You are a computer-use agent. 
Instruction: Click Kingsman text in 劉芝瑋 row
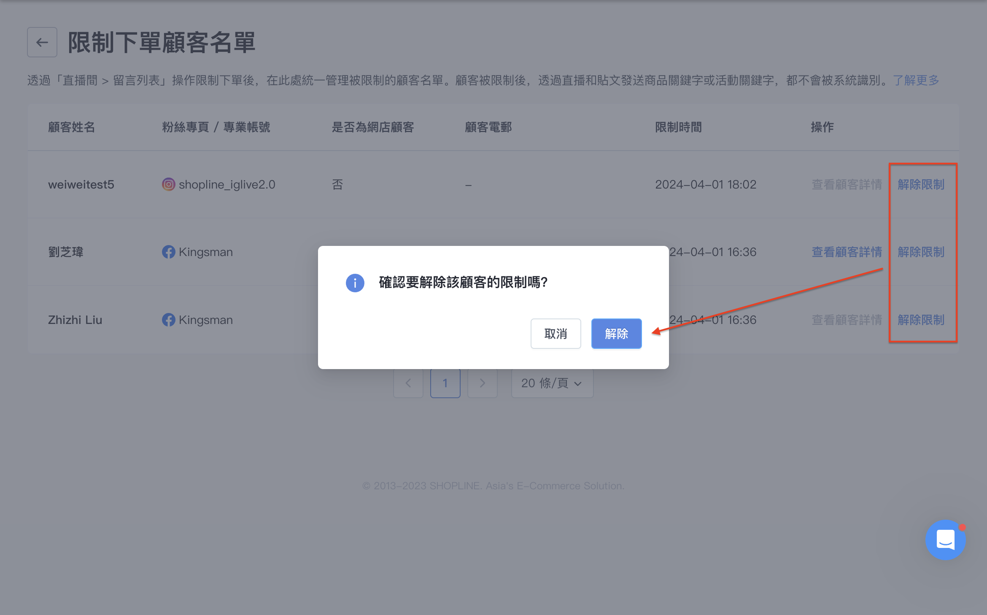(206, 252)
